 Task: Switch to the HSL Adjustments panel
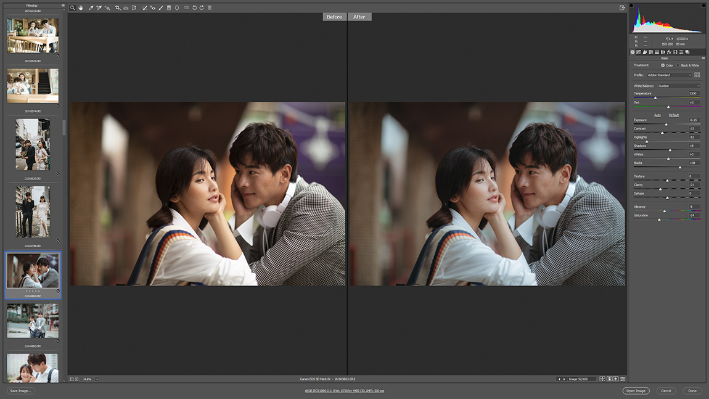650,52
